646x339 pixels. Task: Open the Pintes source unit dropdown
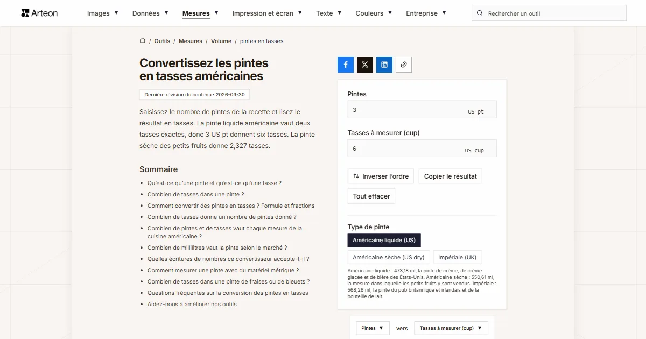(373, 328)
